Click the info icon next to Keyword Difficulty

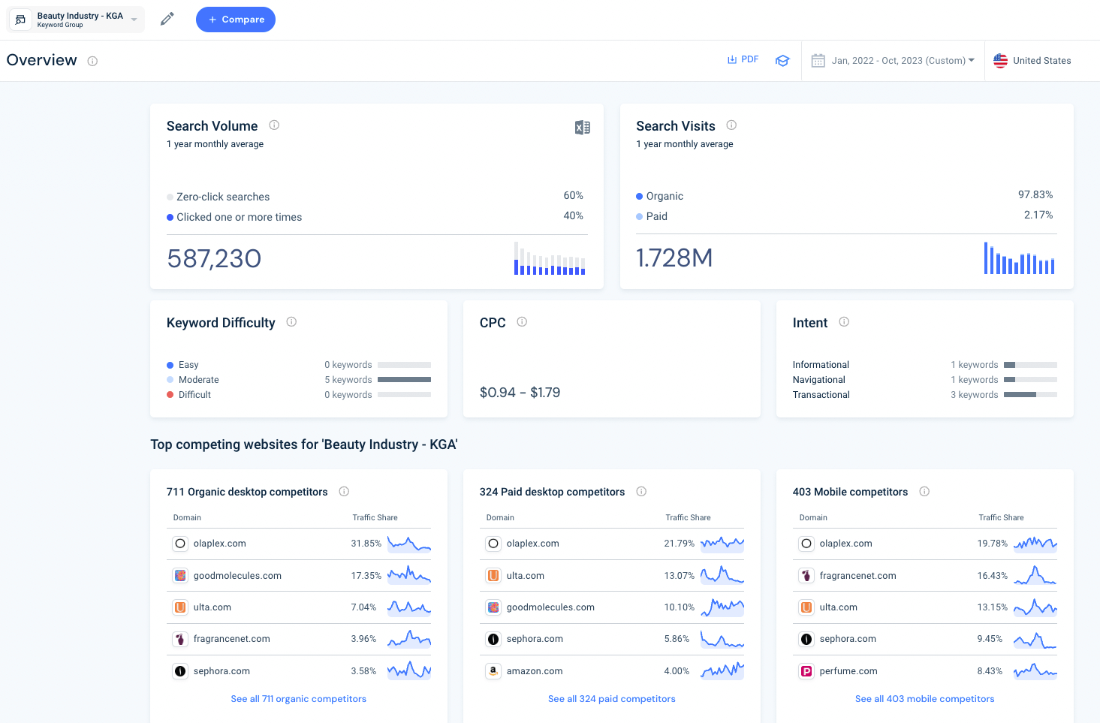[291, 322]
